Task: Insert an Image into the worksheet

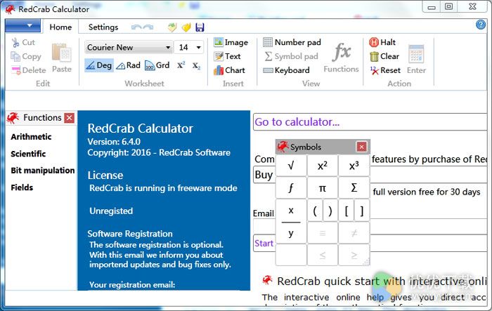Action: 231,42
